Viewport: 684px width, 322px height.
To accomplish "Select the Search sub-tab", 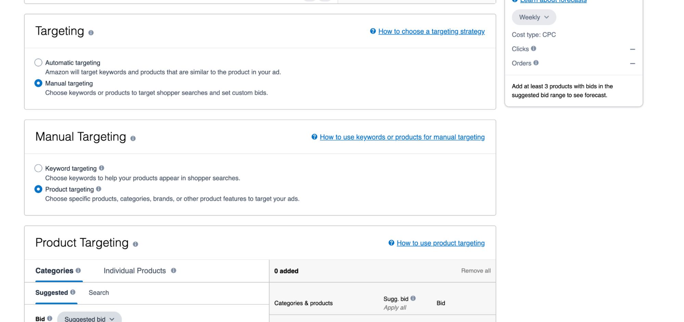I will coord(99,293).
